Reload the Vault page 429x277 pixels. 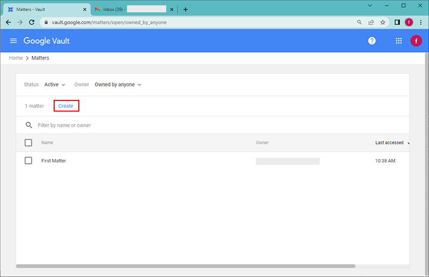32,22
